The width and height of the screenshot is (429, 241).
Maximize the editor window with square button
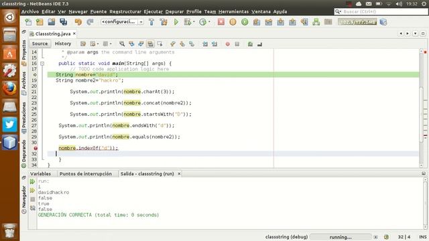point(423,33)
